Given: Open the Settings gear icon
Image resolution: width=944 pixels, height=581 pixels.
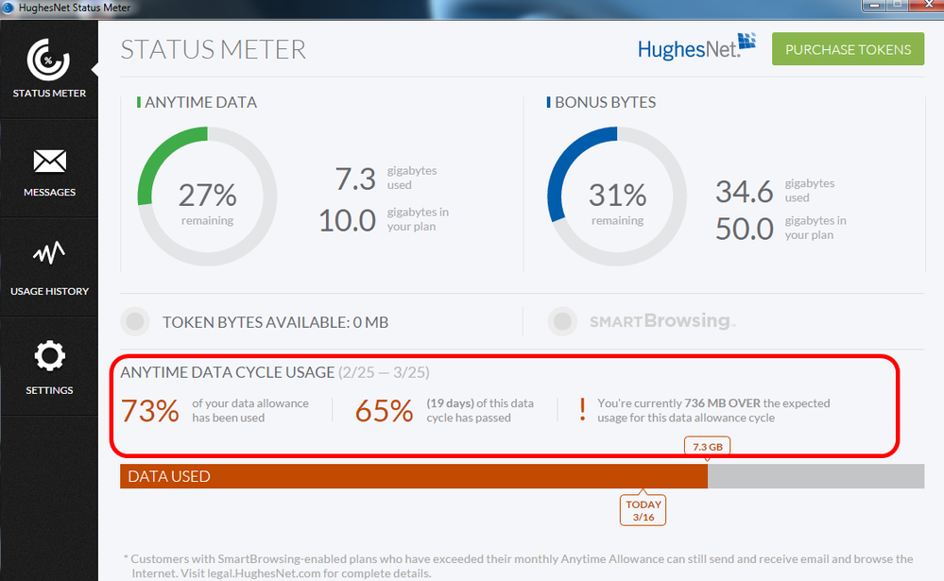Looking at the screenshot, I should click(x=49, y=356).
